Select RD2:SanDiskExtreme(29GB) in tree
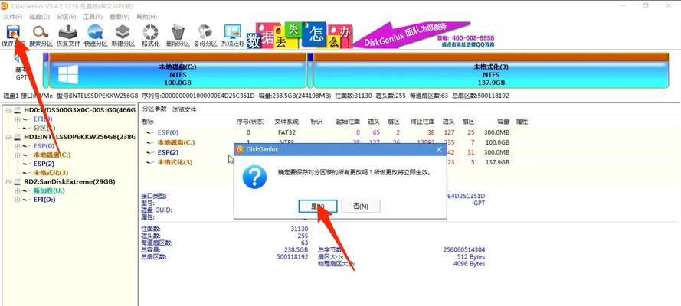This screenshot has height=306, width=681. coord(70,181)
